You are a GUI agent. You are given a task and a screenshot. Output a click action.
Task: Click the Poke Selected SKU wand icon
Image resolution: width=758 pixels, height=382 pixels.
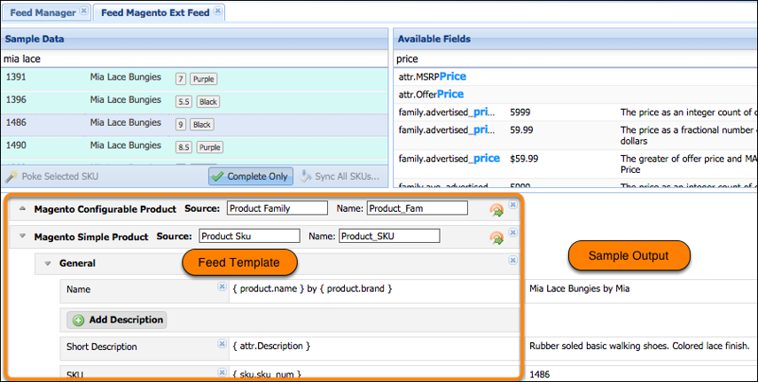click(12, 176)
